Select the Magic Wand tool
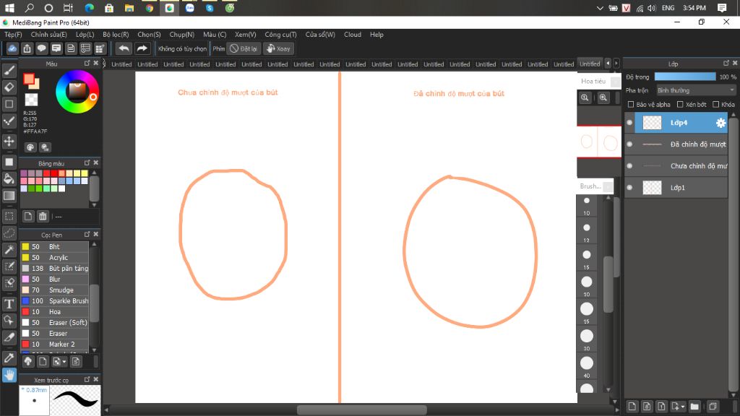The width and height of the screenshot is (740, 416). tap(9, 249)
